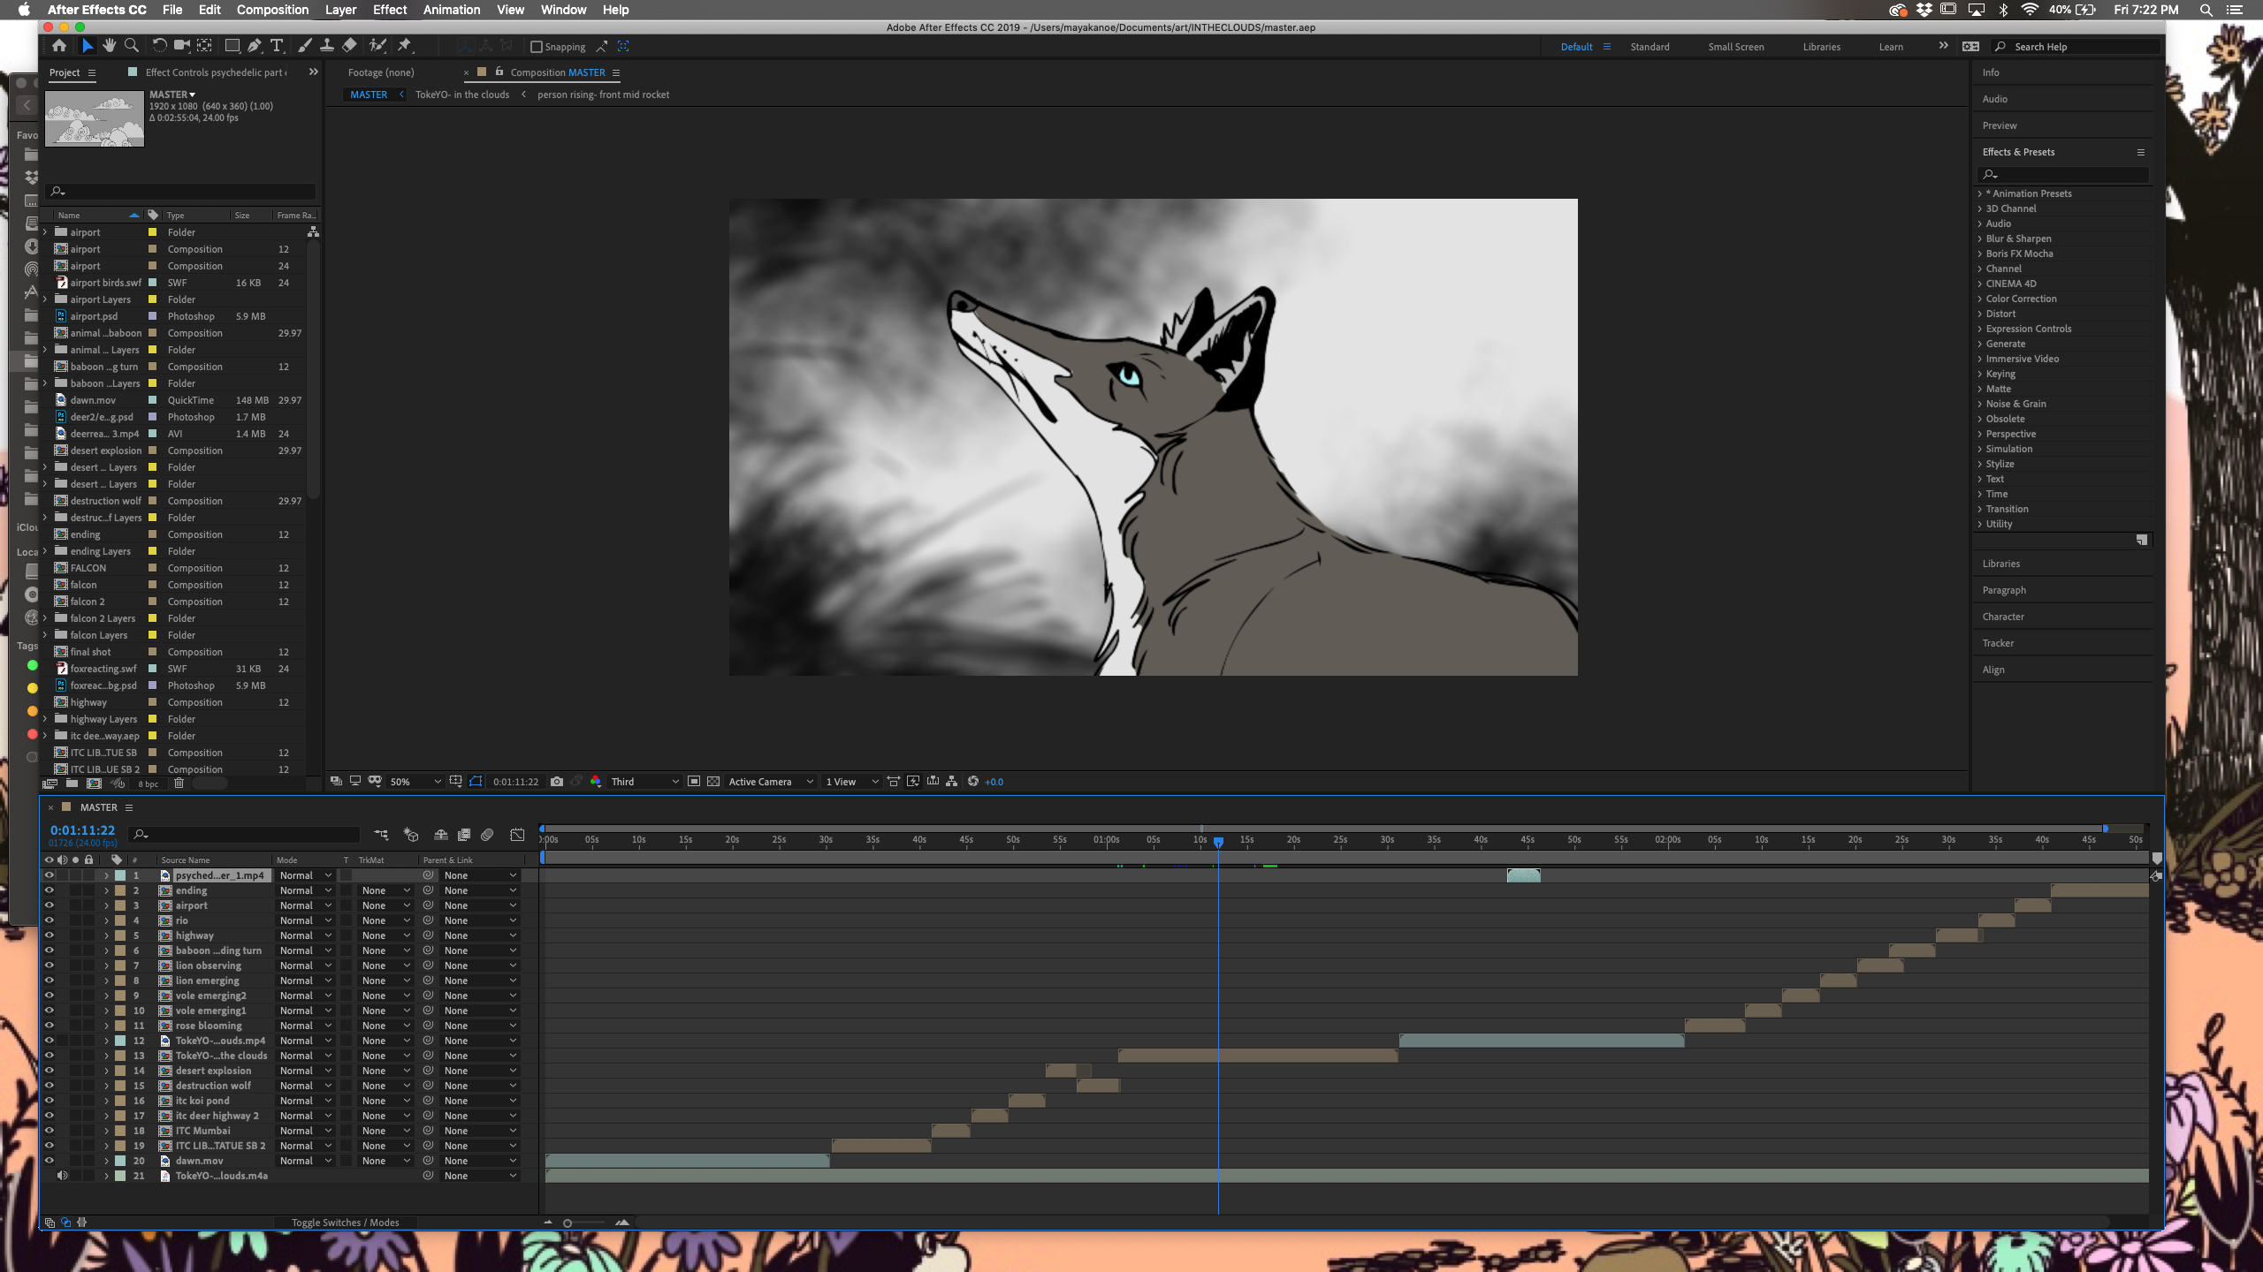Select the Unified Camera tool
2263x1272 pixels.
pyautogui.click(x=182, y=46)
